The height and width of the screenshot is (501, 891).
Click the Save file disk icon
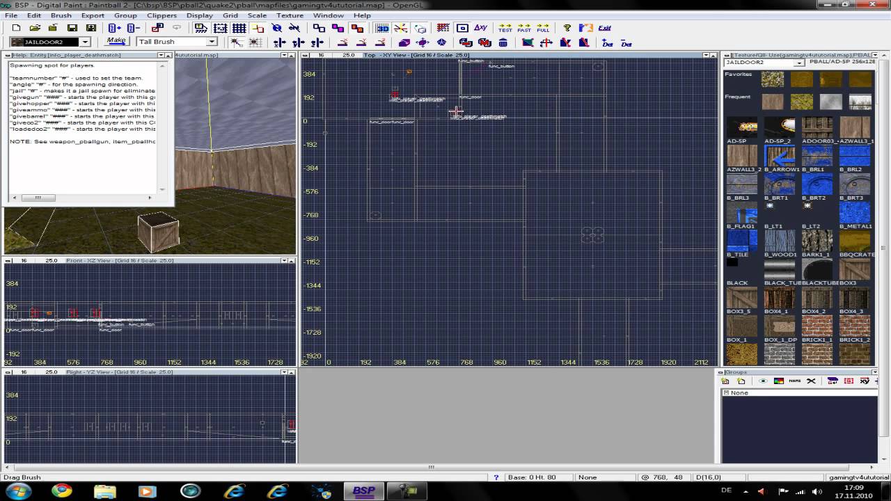click(x=72, y=28)
